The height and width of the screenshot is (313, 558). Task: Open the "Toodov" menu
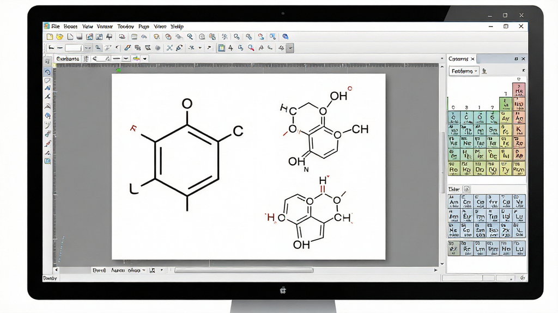(x=126, y=27)
